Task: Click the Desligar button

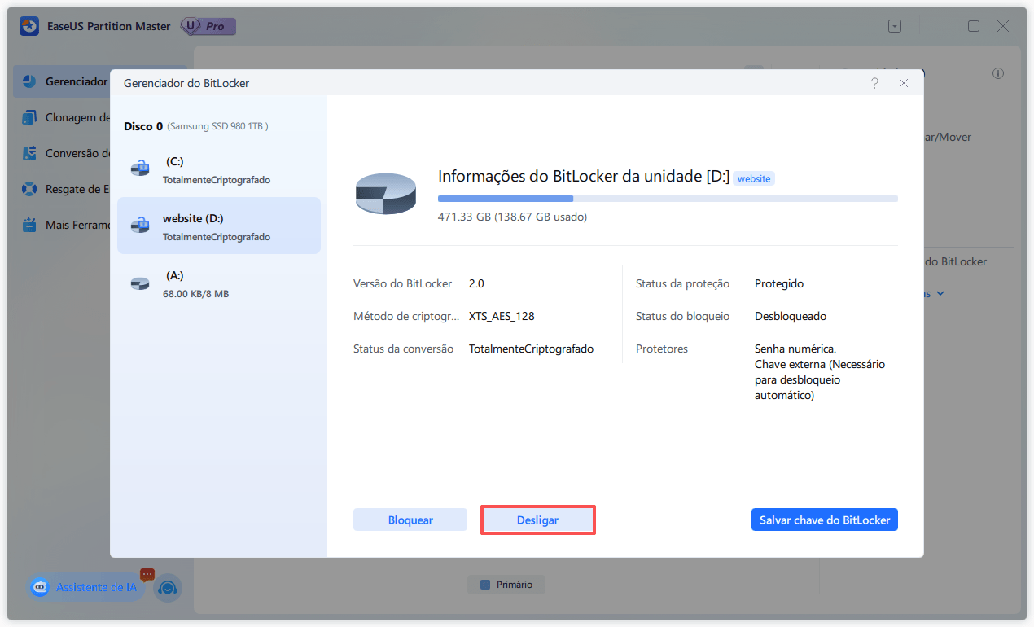Action: [538, 520]
